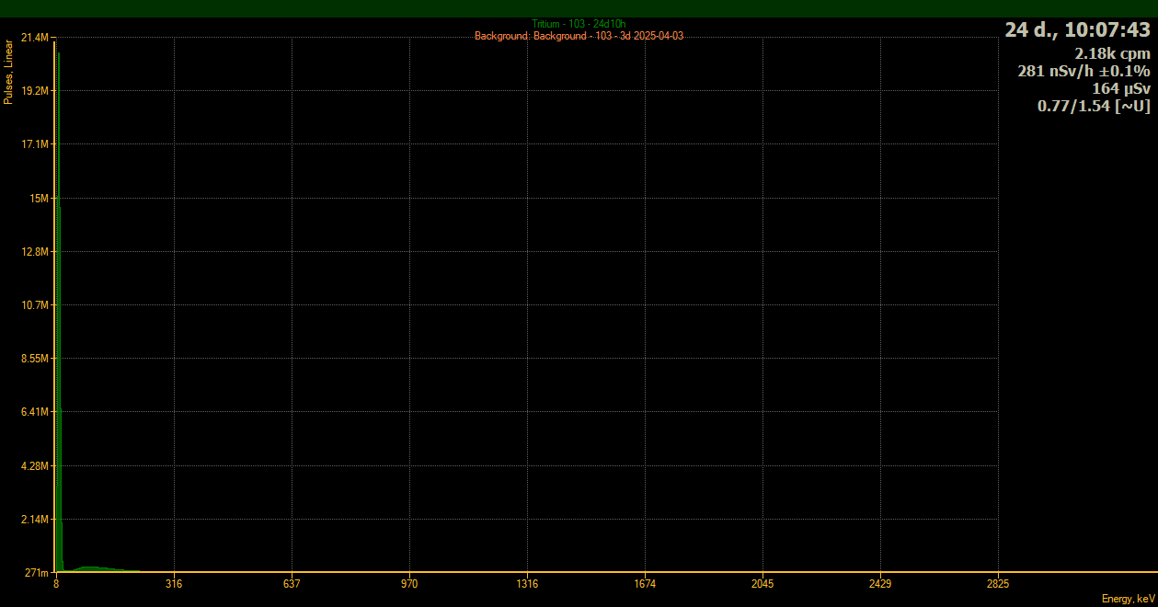Click the 0.77/1.54 [~U] indicator
1158x607 pixels.
coord(1094,106)
